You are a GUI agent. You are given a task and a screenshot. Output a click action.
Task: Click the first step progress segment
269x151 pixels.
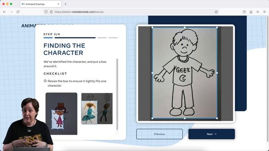click(x=48, y=38)
